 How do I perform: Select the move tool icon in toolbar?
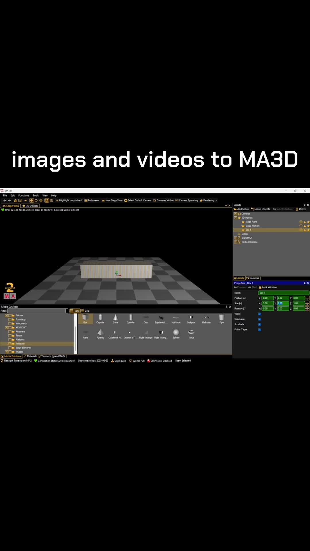click(32, 200)
